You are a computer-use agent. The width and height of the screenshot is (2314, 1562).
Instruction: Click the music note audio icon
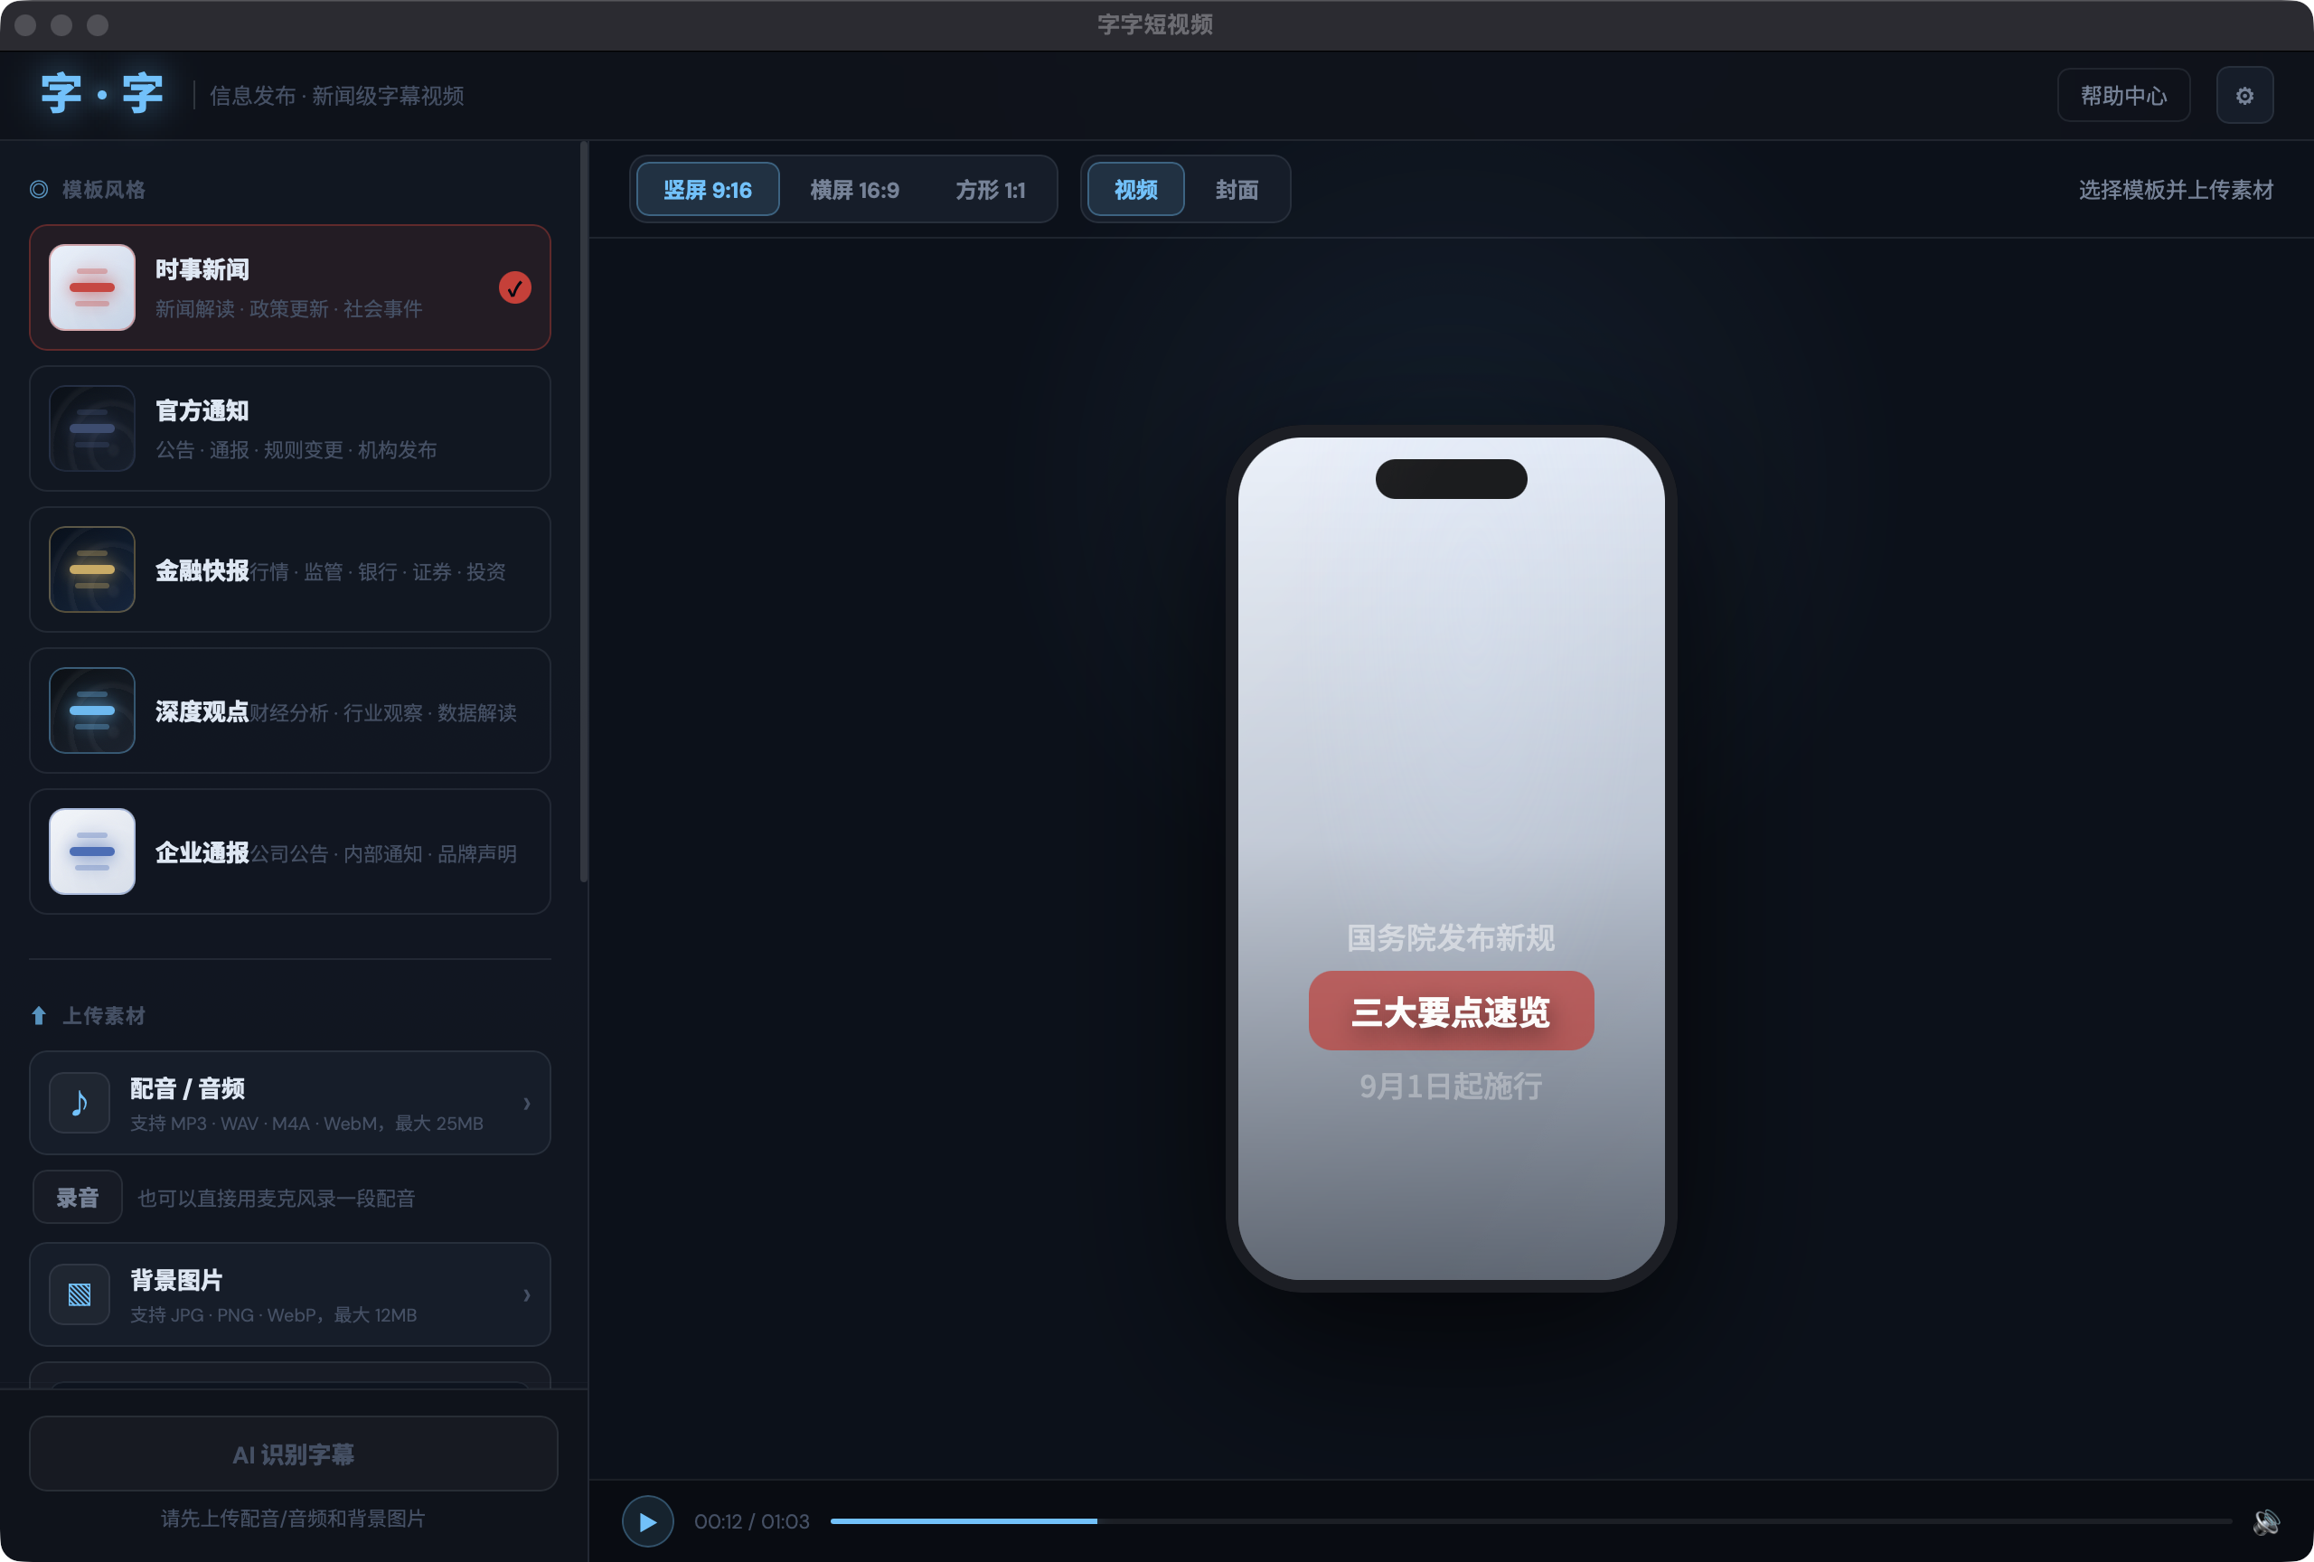click(x=80, y=1103)
